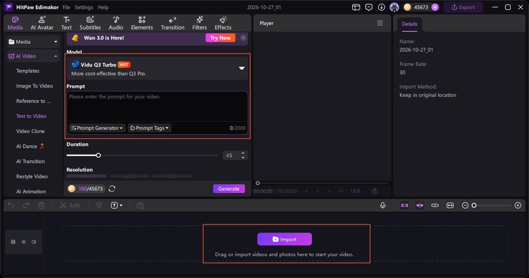Click the timeline toolbar icon right of text dropdown

pos(140,205)
